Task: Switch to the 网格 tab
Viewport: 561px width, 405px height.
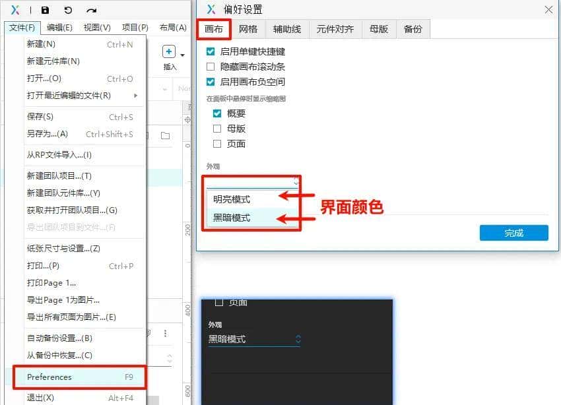Action: coord(249,28)
